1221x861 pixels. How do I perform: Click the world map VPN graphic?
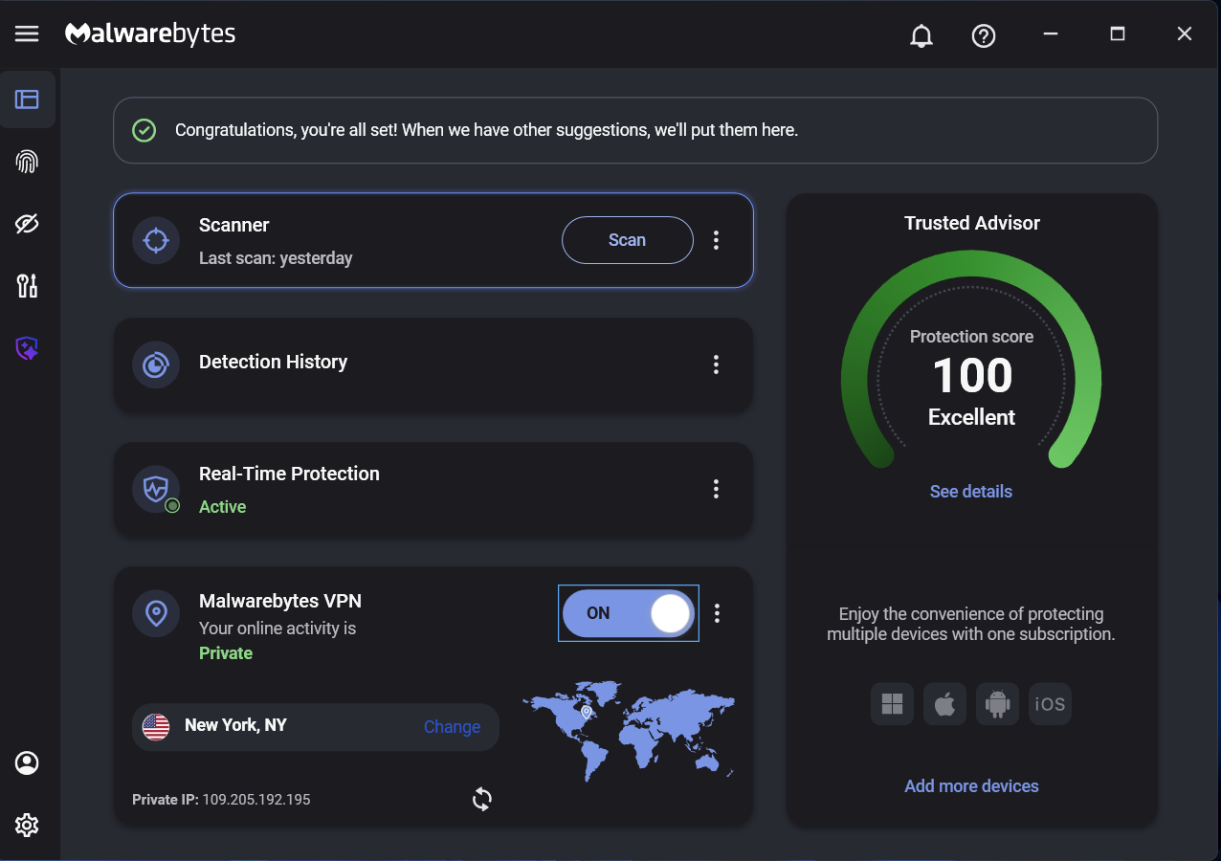click(629, 730)
